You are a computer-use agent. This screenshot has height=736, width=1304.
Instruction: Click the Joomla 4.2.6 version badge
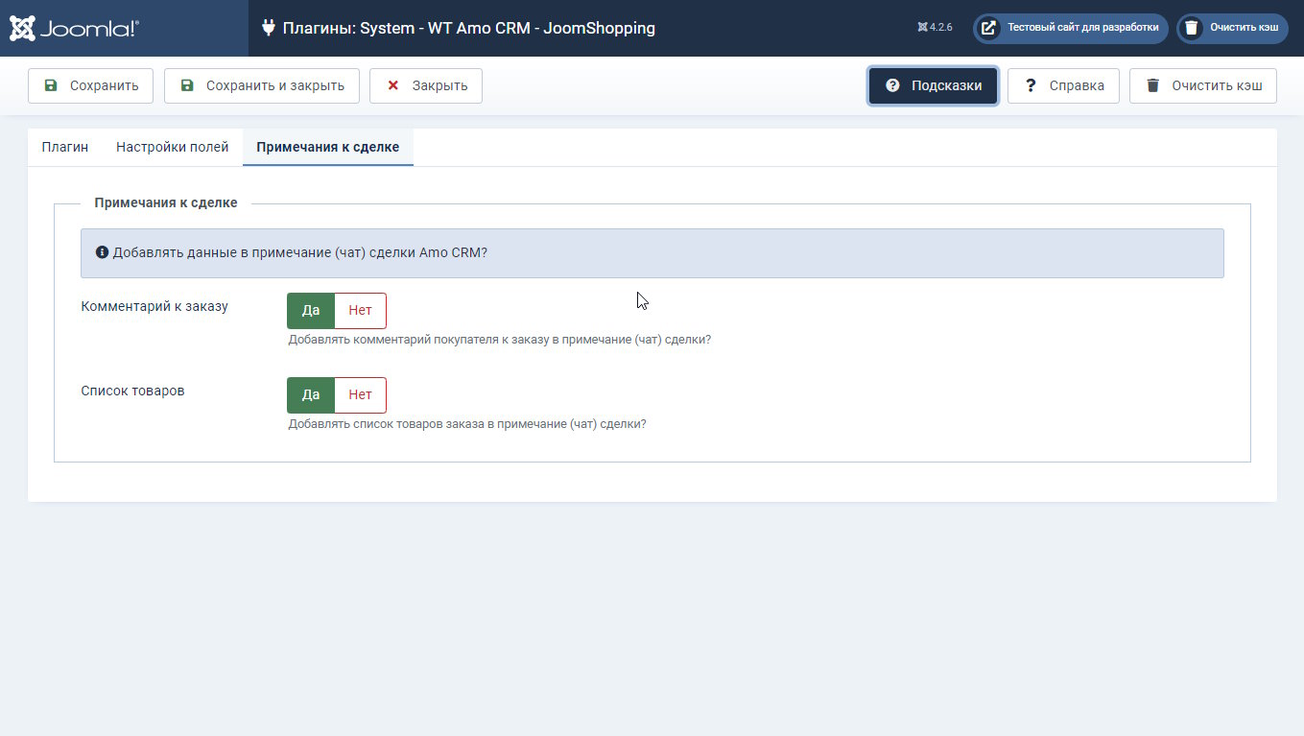coord(935,28)
